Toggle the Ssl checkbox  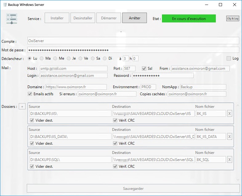pyautogui.click(x=144, y=69)
